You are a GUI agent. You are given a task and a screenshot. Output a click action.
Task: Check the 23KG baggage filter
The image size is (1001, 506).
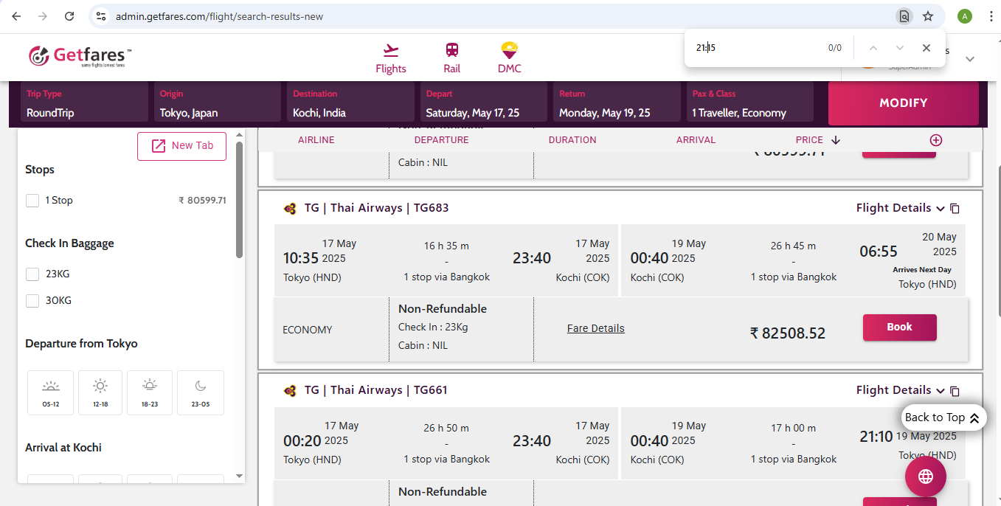point(32,274)
